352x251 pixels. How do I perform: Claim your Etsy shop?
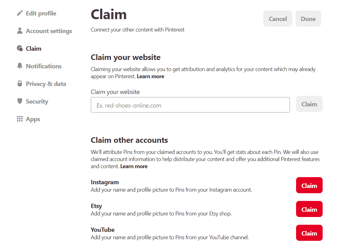click(309, 209)
